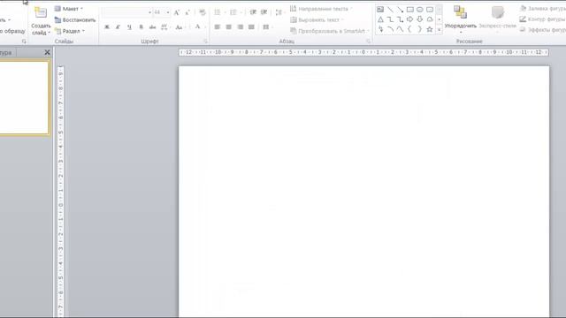The height and width of the screenshot is (318, 566).
Task: Select the arrow line shape
Action: [400, 10]
